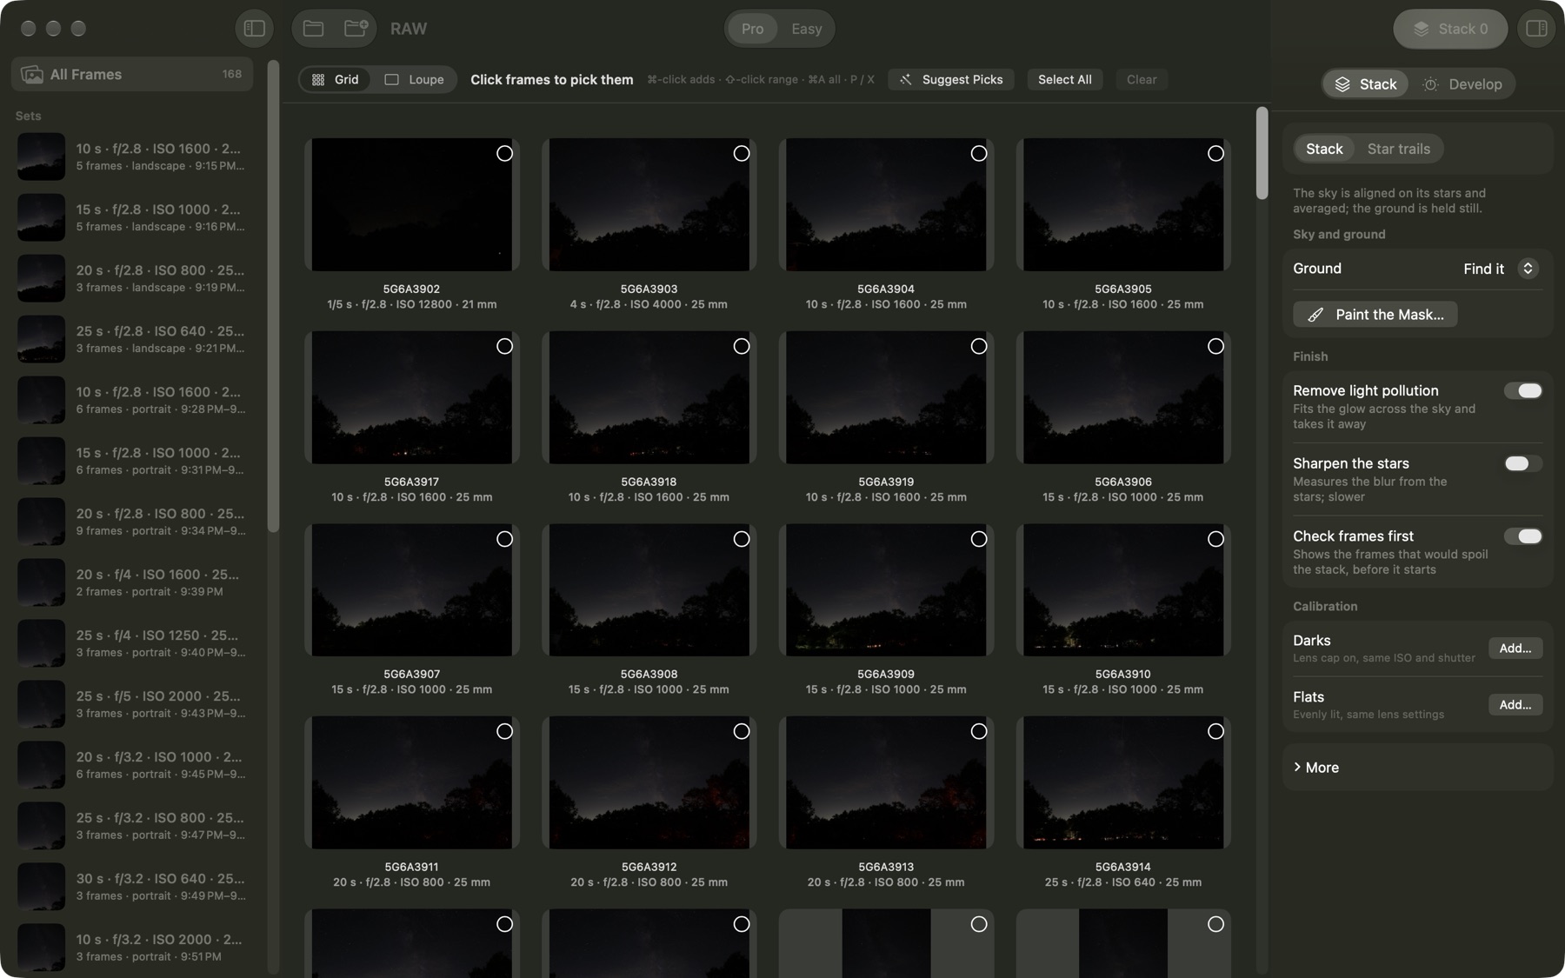Click the sets list scrollbar
The width and height of the screenshot is (1565, 978).
(273, 296)
